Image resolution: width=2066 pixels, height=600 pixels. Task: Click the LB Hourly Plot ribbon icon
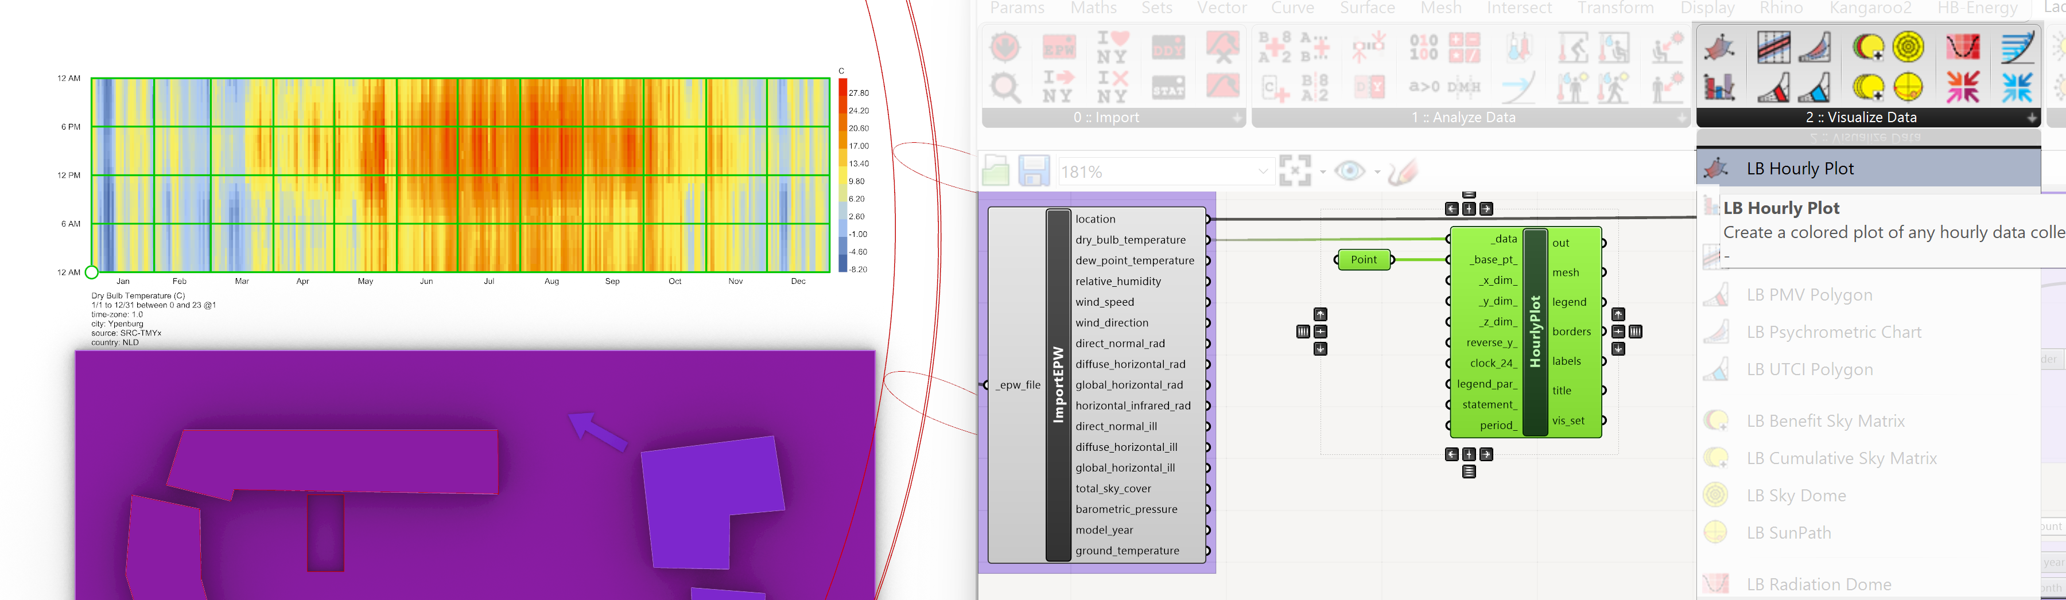pos(1719,48)
